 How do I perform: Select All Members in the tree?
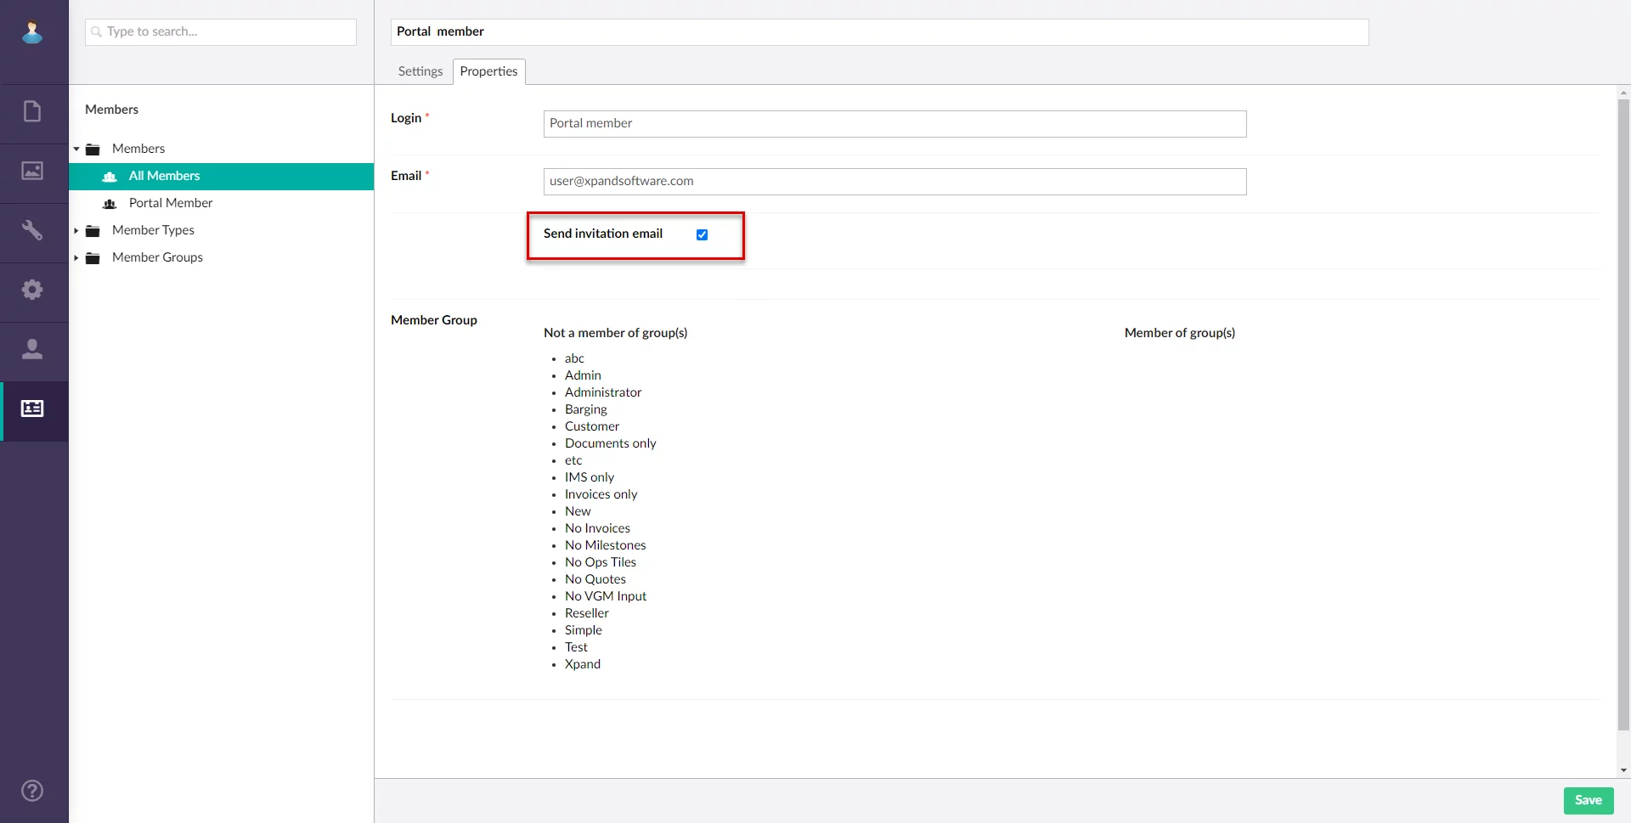click(x=164, y=176)
